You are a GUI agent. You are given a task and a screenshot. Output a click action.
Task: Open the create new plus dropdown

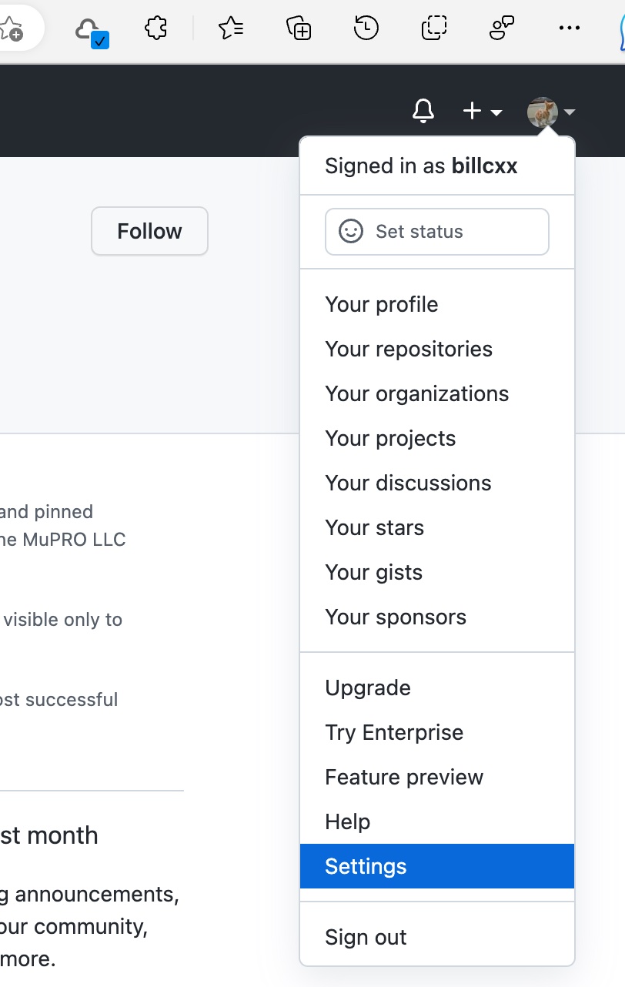tap(482, 112)
